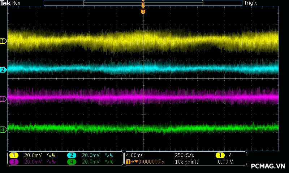289x173 pixels.
Task: Click the yellow channel 1 badge
Action: point(14,155)
